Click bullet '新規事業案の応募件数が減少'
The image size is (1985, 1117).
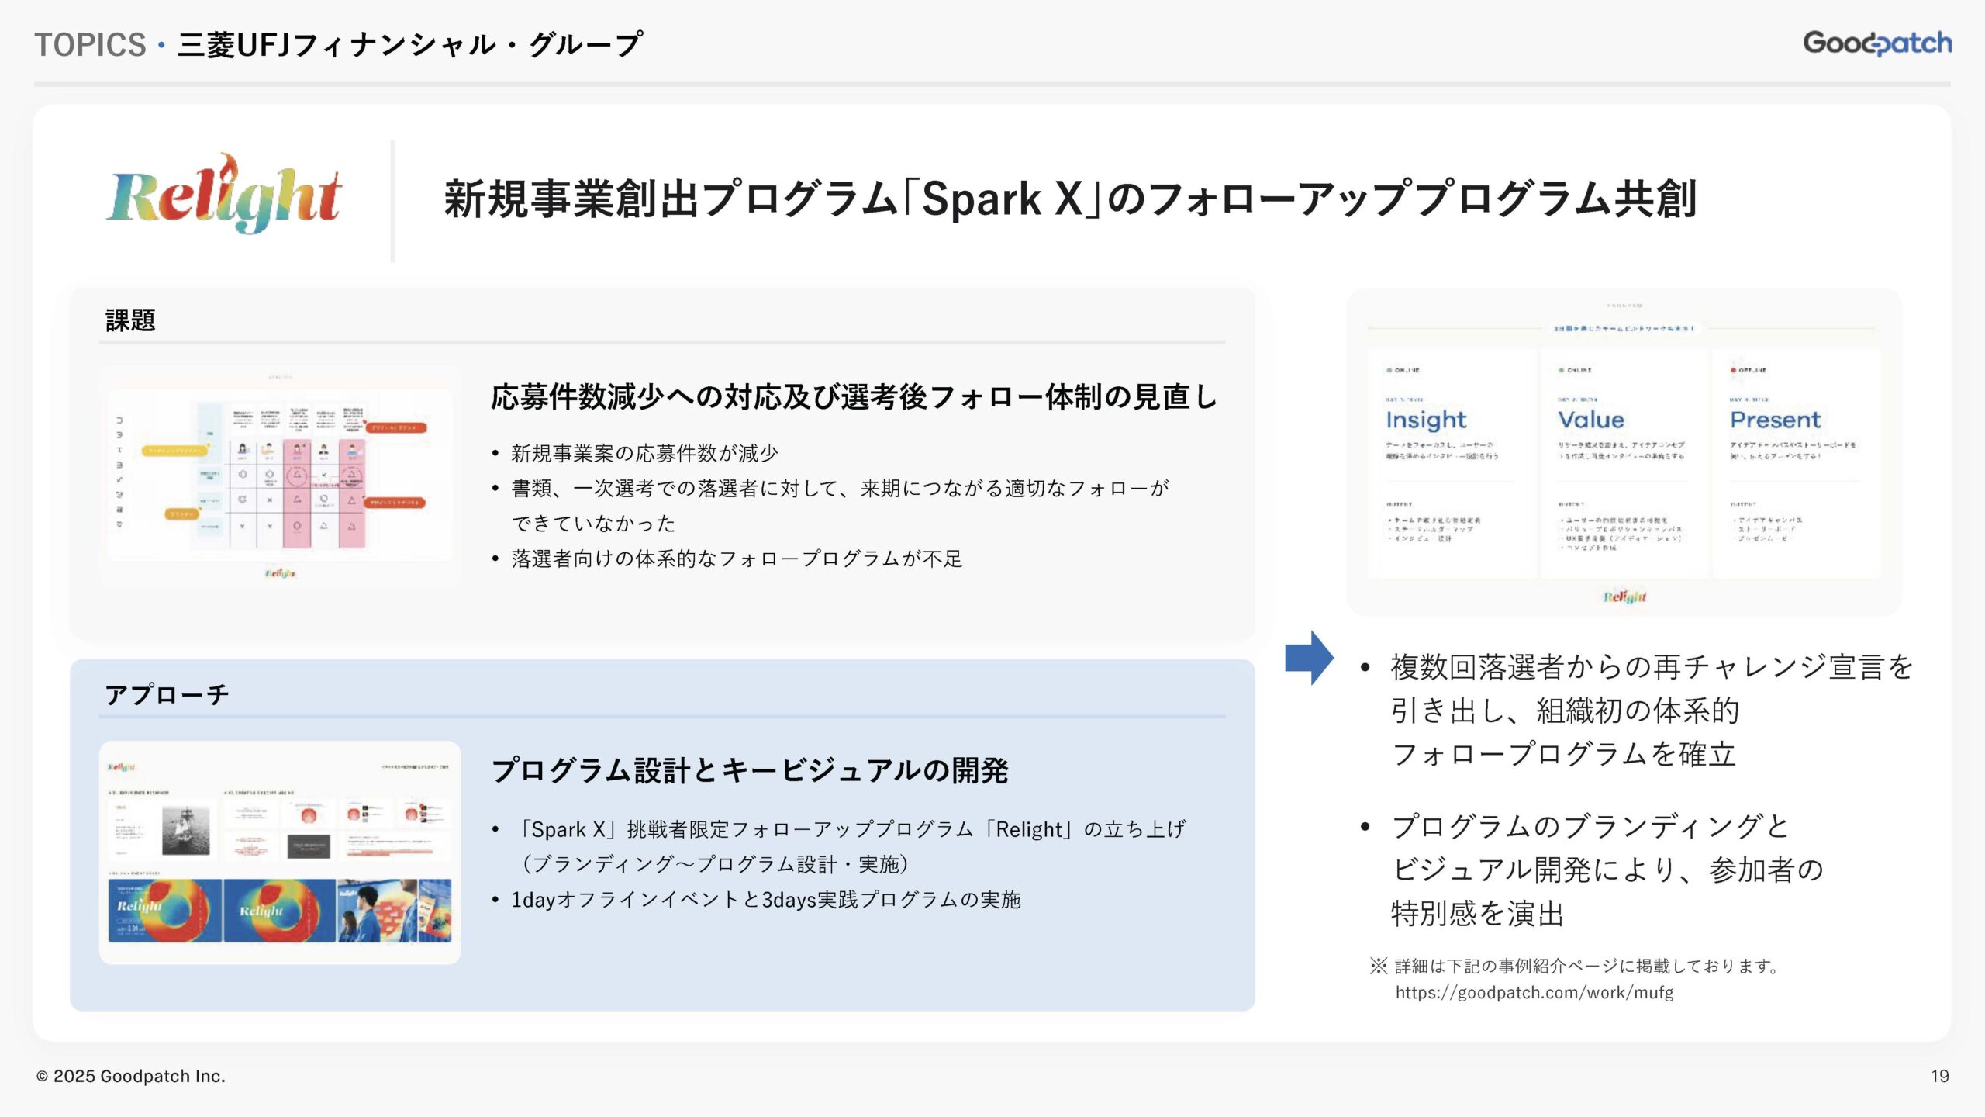coord(644,453)
